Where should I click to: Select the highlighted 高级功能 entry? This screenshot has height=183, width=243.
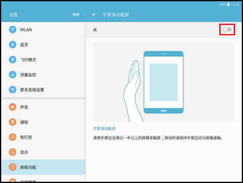tap(43, 167)
